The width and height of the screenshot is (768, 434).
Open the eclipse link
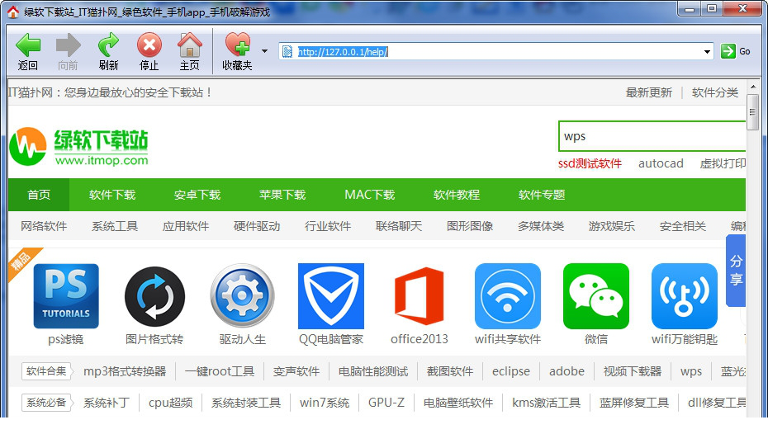pos(511,371)
